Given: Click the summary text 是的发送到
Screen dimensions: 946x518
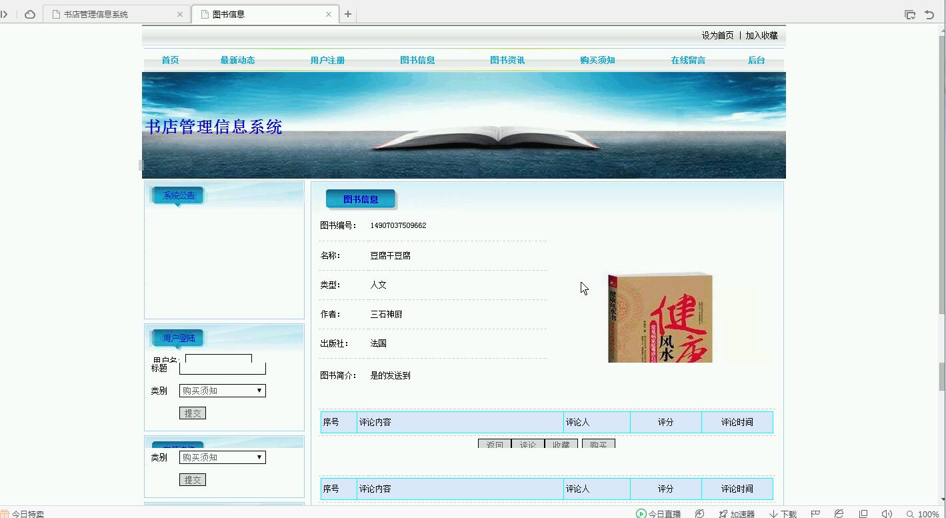Looking at the screenshot, I should (390, 375).
